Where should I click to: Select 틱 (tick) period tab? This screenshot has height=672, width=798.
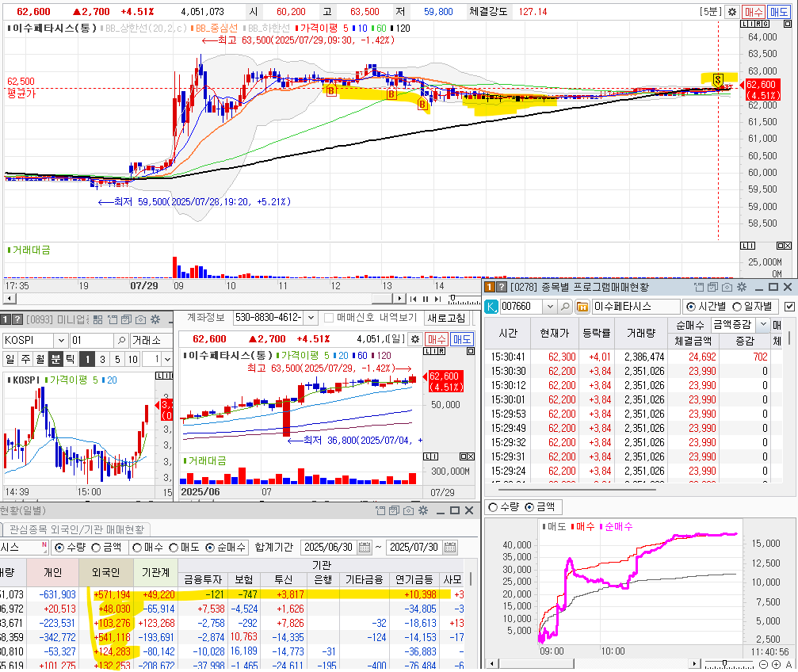(70, 360)
